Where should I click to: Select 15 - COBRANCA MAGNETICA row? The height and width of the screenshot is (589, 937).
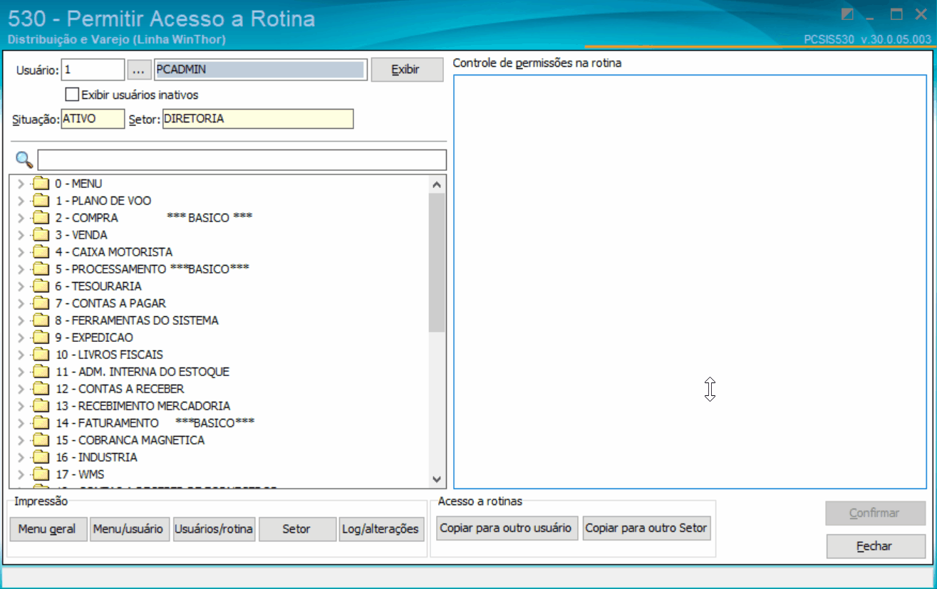coord(130,440)
